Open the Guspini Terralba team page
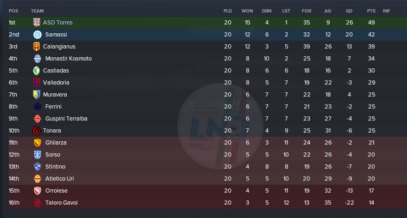 [66, 119]
